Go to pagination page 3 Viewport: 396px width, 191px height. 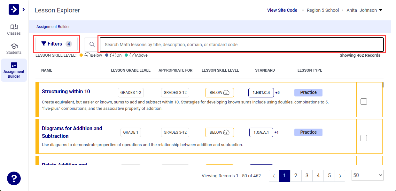(x=307, y=175)
